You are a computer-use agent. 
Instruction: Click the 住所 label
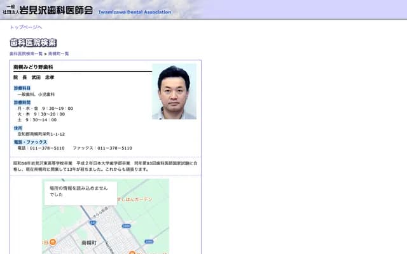18,128
